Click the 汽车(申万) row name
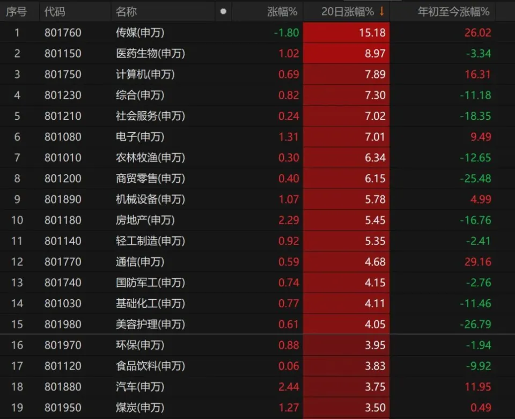The image size is (515, 419). 140,387
